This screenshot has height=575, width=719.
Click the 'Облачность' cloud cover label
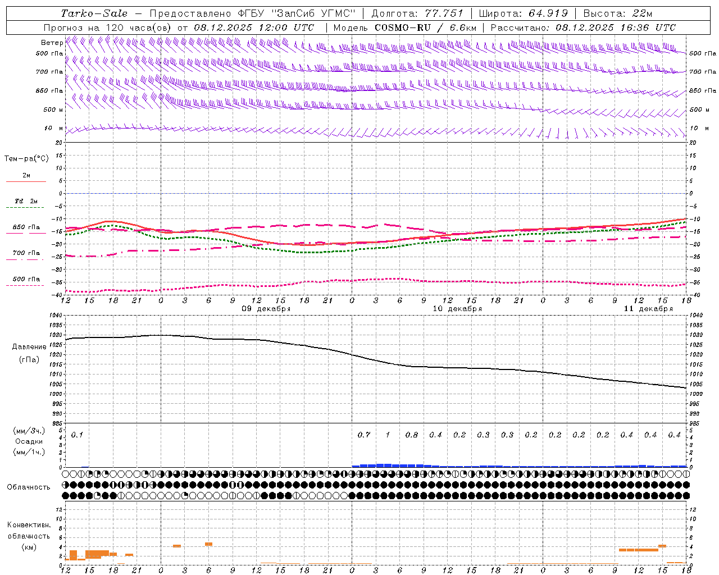pyautogui.click(x=29, y=487)
